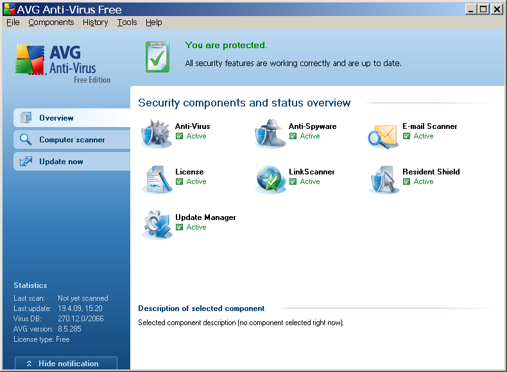
Task: Click the LinkScanner Active check mark
Action: tap(293, 182)
